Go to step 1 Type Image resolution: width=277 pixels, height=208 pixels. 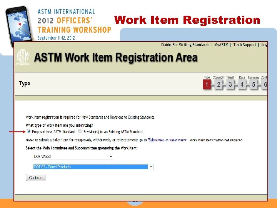pos(207,84)
